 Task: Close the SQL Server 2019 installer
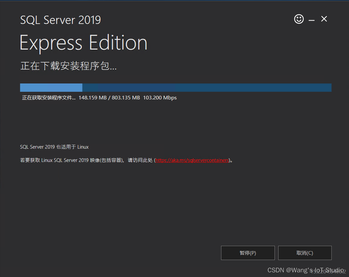pyautogui.click(x=324, y=19)
